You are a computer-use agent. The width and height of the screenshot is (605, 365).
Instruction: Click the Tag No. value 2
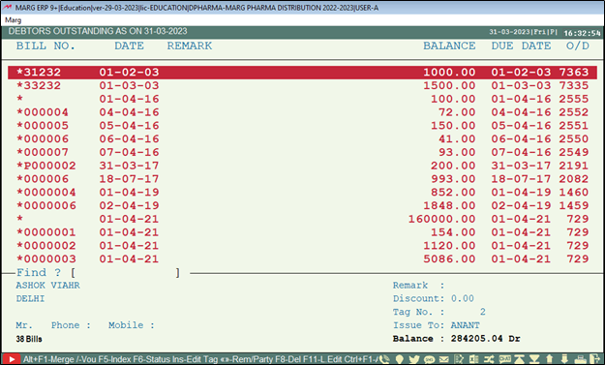coord(483,312)
